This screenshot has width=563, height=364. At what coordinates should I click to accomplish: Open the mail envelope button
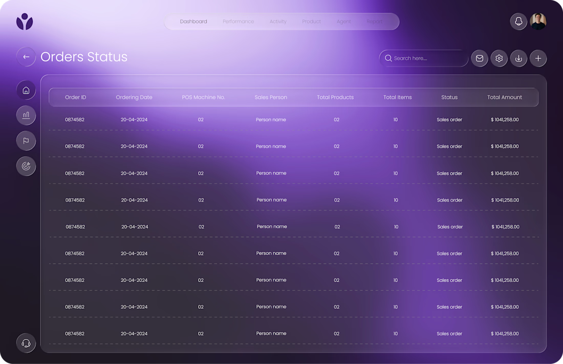click(x=480, y=58)
